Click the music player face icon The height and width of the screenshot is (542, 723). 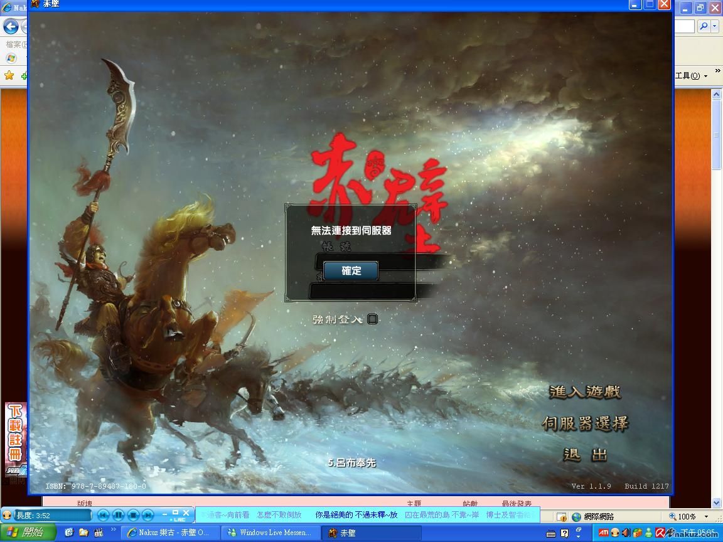click(x=7, y=515)
